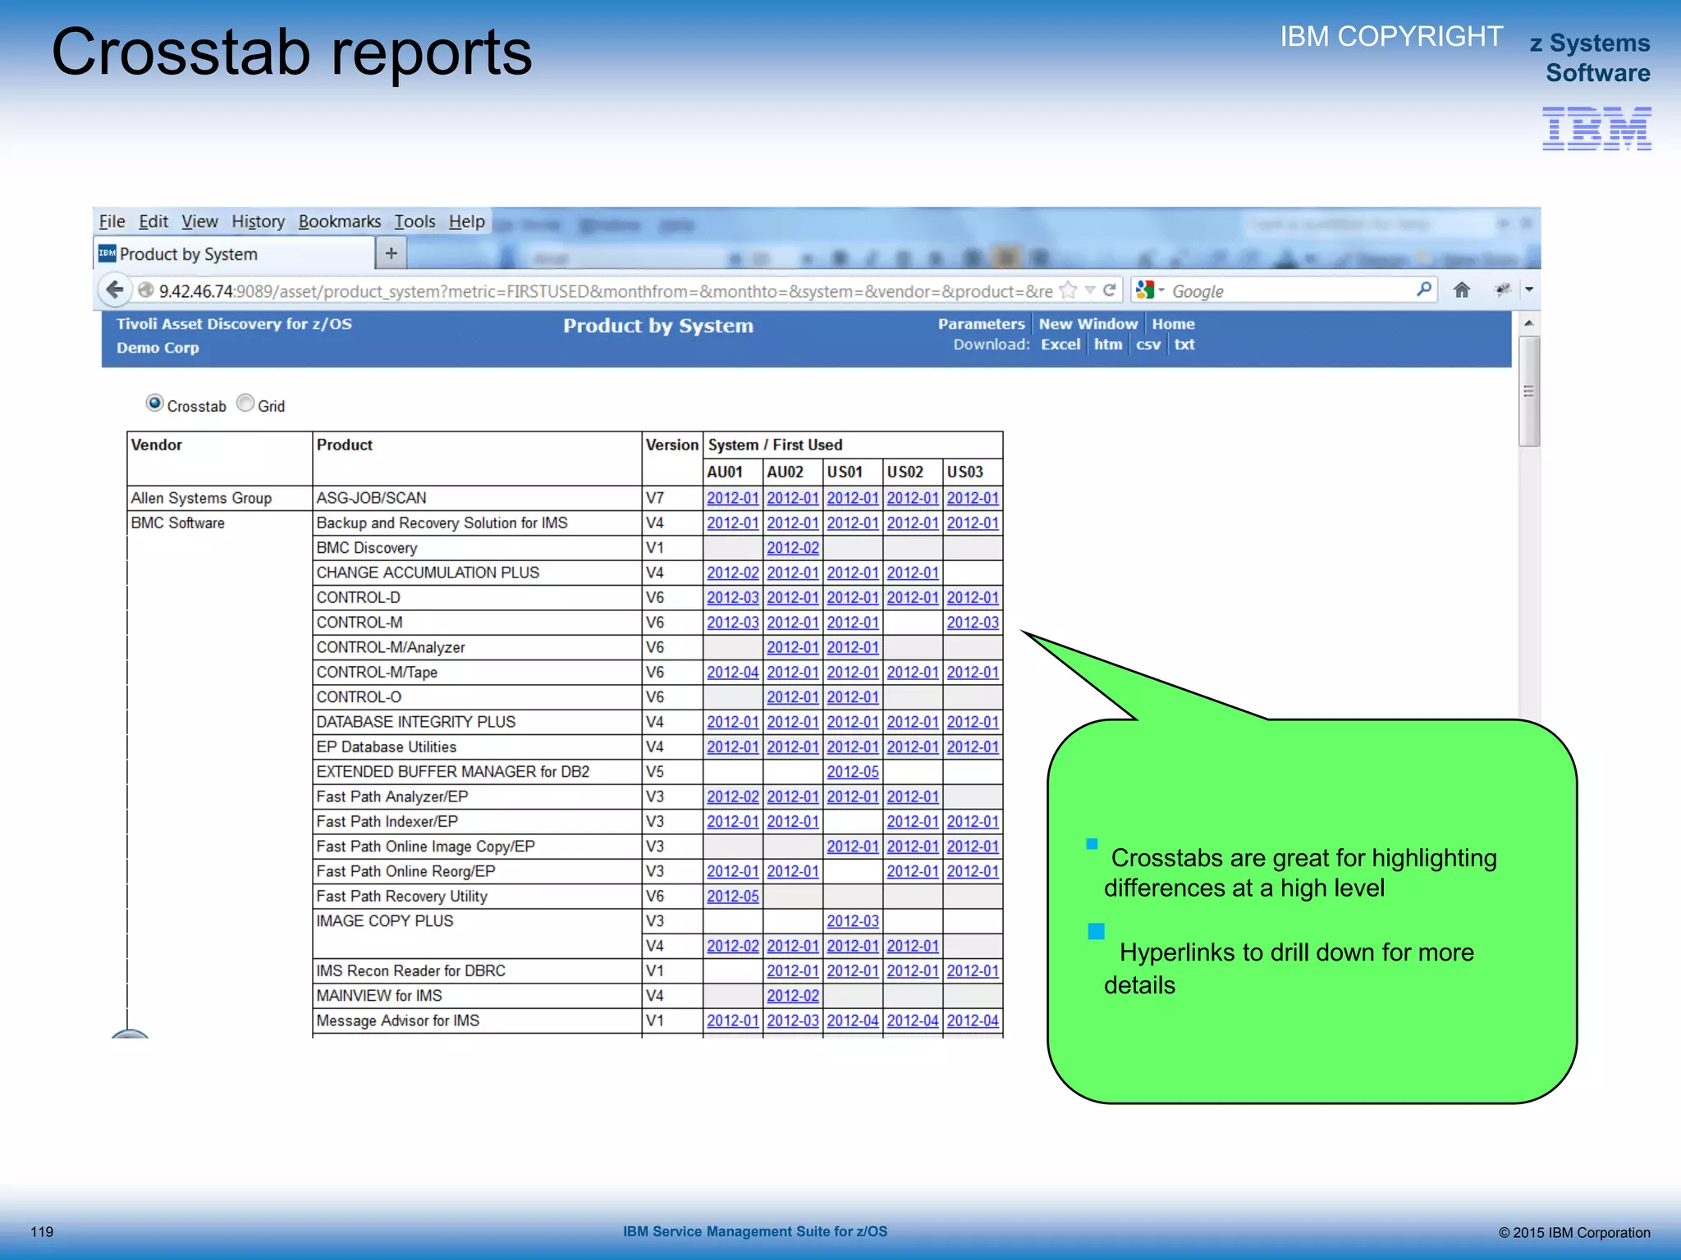This screenshot has height=1260, width=1681.
Task: Click the browser home icon
Action: pyautogui.click(x=1461, y=290)
